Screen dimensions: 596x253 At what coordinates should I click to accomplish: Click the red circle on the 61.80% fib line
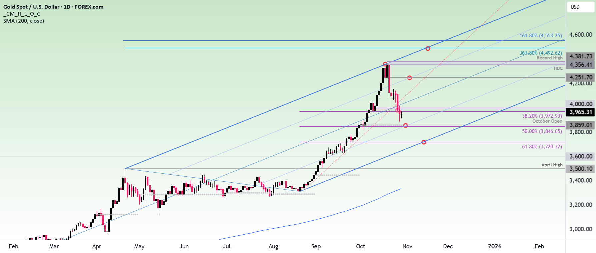424,142
